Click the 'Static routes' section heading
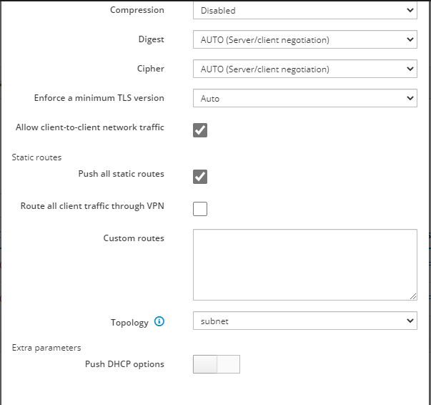Image resolution: width=431 pixels, height=405 pixels. pos(36,157)
